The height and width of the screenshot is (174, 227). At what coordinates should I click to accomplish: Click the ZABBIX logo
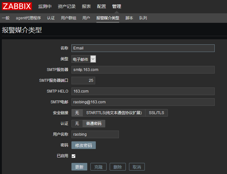tap(17, 6)
